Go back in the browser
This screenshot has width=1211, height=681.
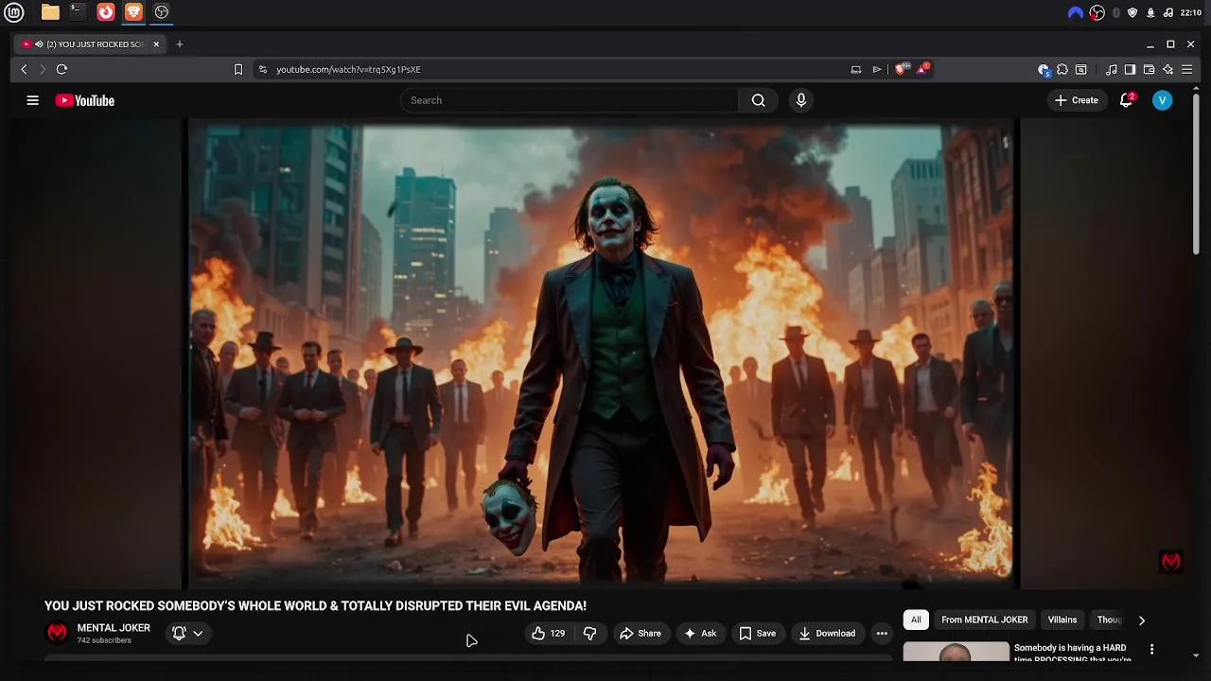point(24,69)
